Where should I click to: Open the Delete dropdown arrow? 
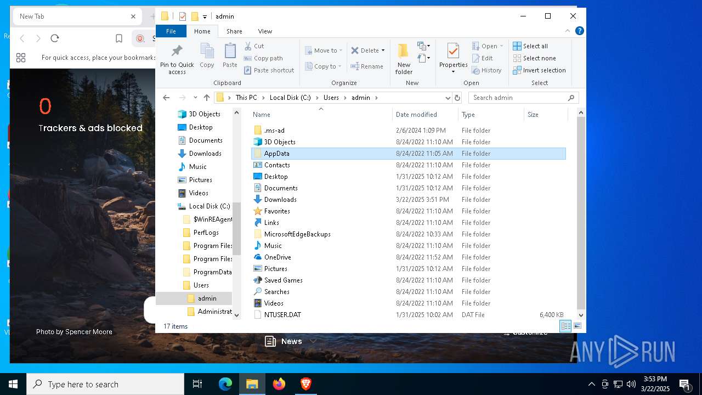click(383, 50)
